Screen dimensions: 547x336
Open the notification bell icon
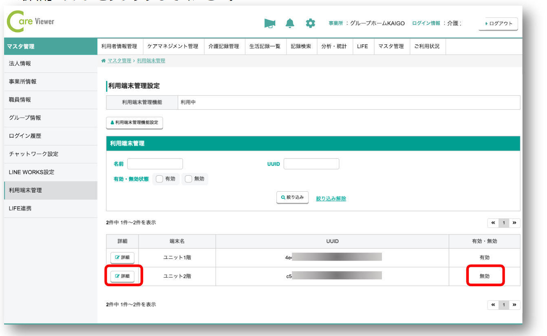click(x=290, y=24)
